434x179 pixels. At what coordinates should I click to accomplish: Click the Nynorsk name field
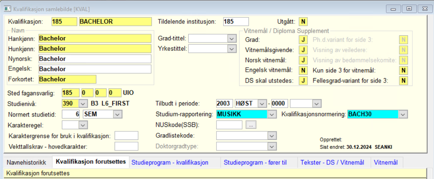click(95, 59)
